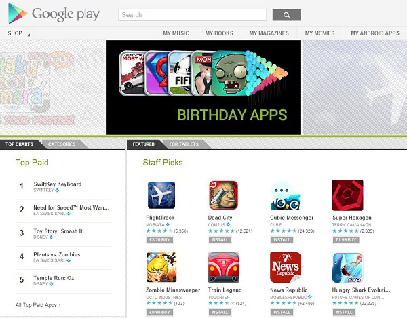Image resolution: width=407 pixels, height=318 pixels.
Task: Open the Train Legend app icon
Action: tap(223, 267)
